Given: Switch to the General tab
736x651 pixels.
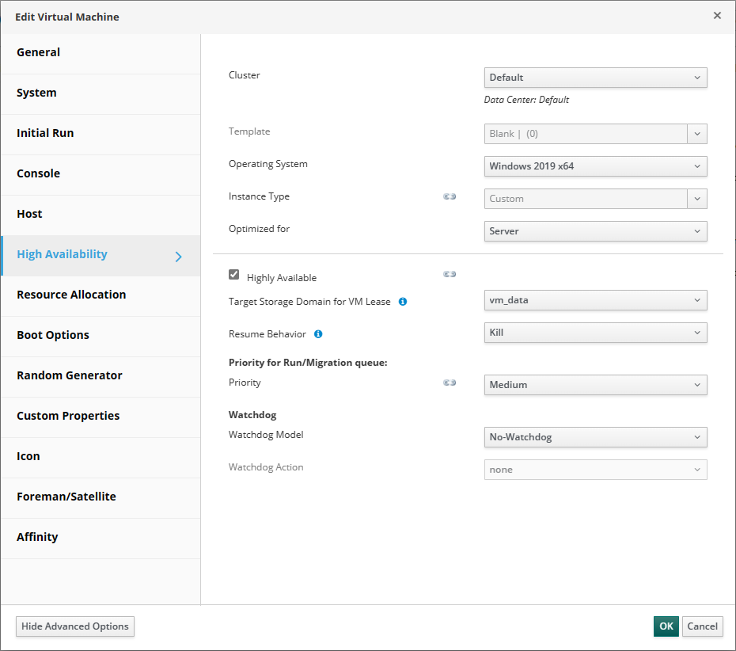Looking at the screenshot, I should pyautogui.click(x=101, y=53).
